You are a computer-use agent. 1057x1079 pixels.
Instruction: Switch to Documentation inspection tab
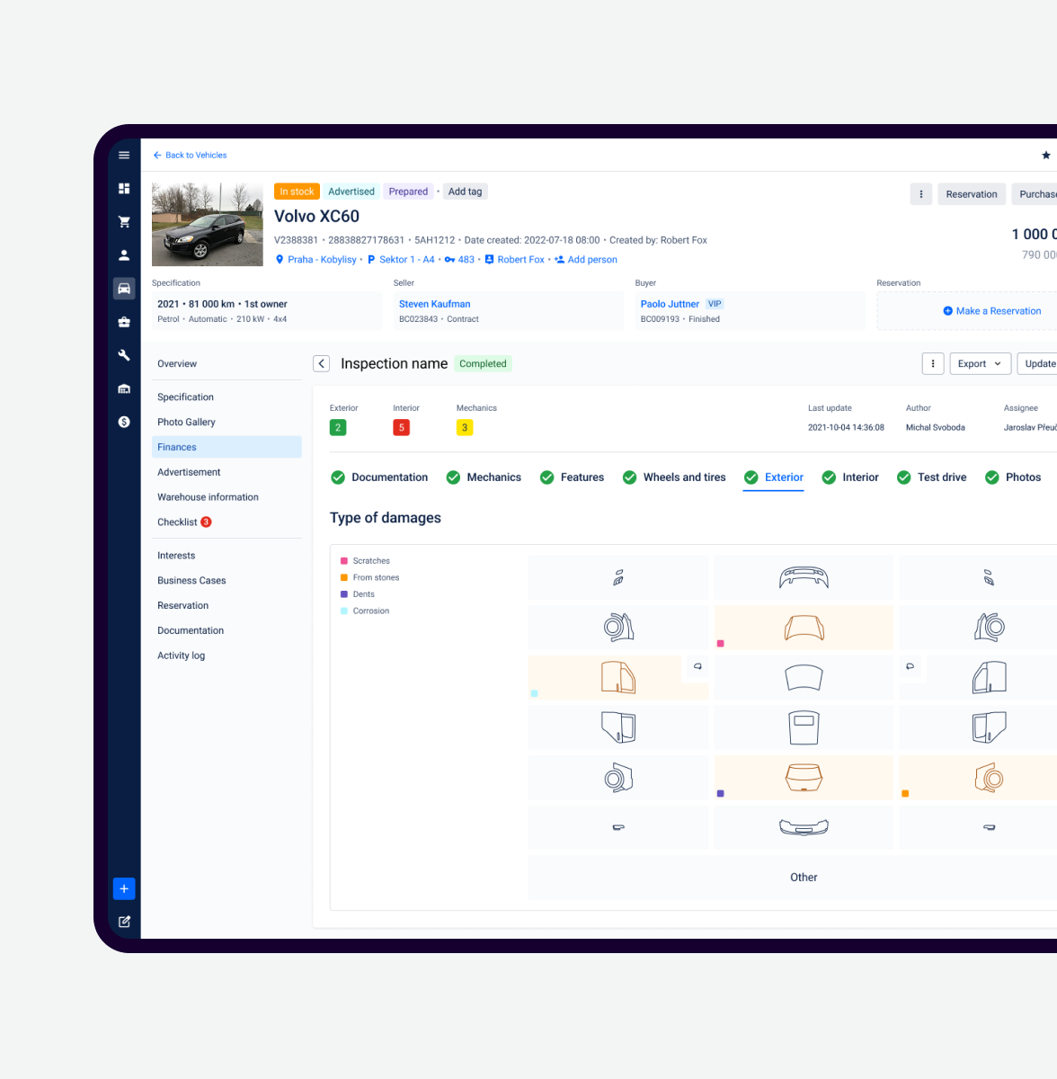pos(379,477)
